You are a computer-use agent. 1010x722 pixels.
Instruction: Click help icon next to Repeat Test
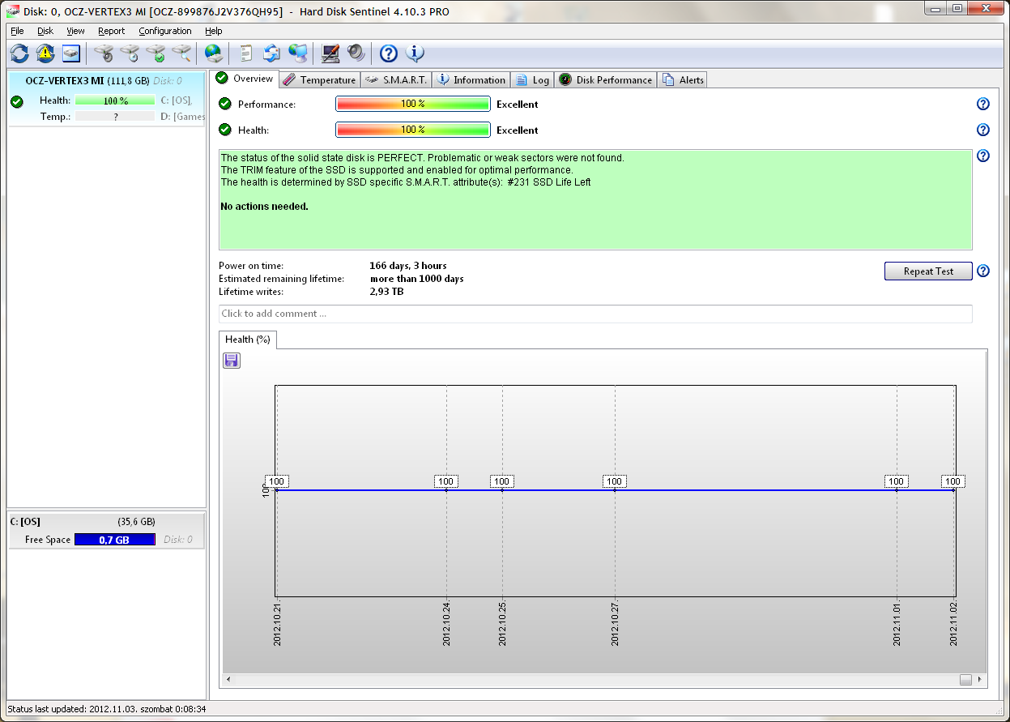pos(983,271)
